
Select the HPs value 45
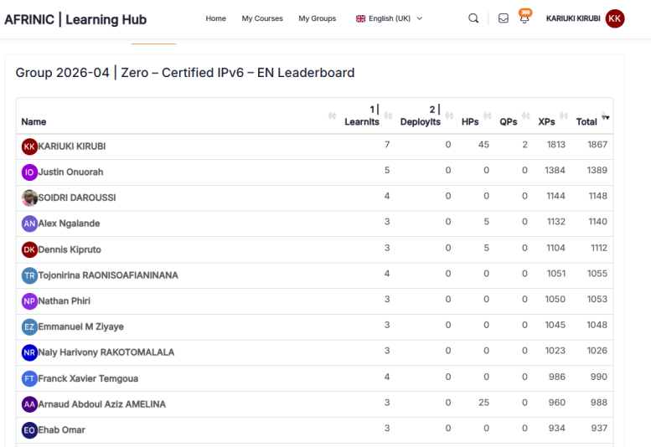coord(483,144)
